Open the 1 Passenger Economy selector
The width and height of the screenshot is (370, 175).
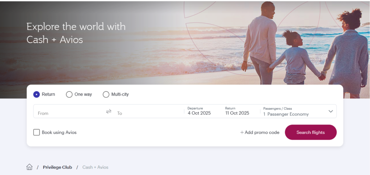click(x=286, y=114)
